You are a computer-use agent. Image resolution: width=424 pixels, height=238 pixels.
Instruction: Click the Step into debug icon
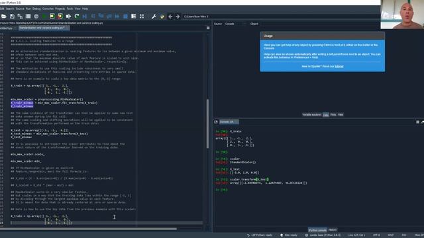(x=101, y=17)
